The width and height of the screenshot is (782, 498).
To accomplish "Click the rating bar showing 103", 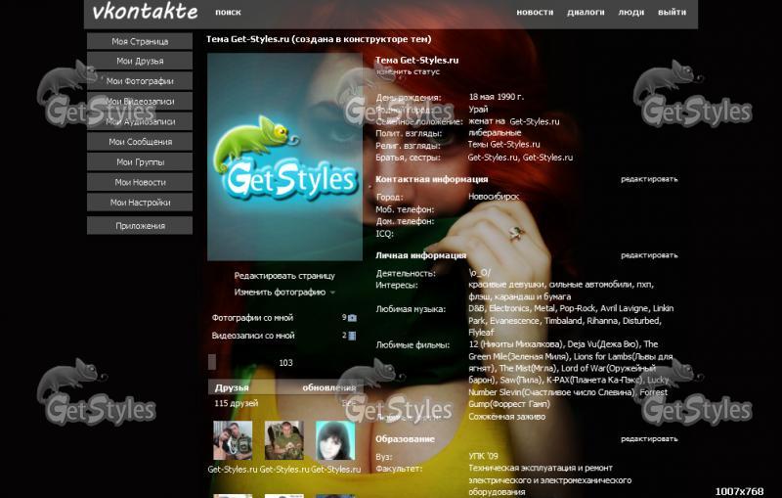I will coord(284,362).
